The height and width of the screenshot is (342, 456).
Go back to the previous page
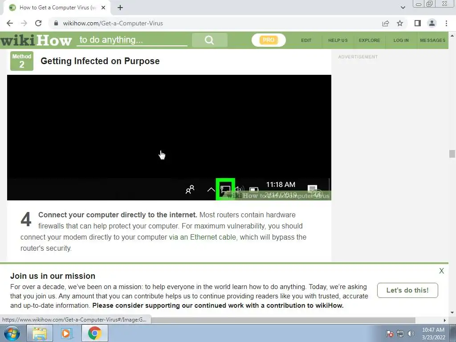[x=10, y=23]
